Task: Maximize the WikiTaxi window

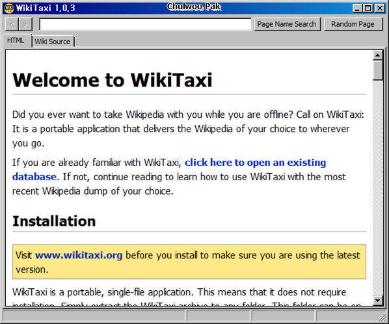Action: [368, 8]
